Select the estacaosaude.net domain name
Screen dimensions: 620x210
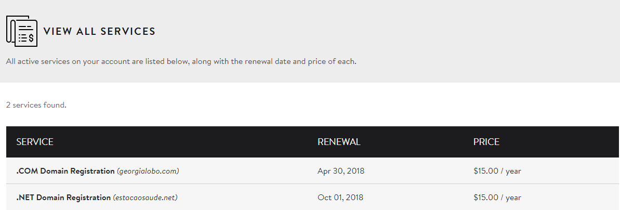coord(146,198)
